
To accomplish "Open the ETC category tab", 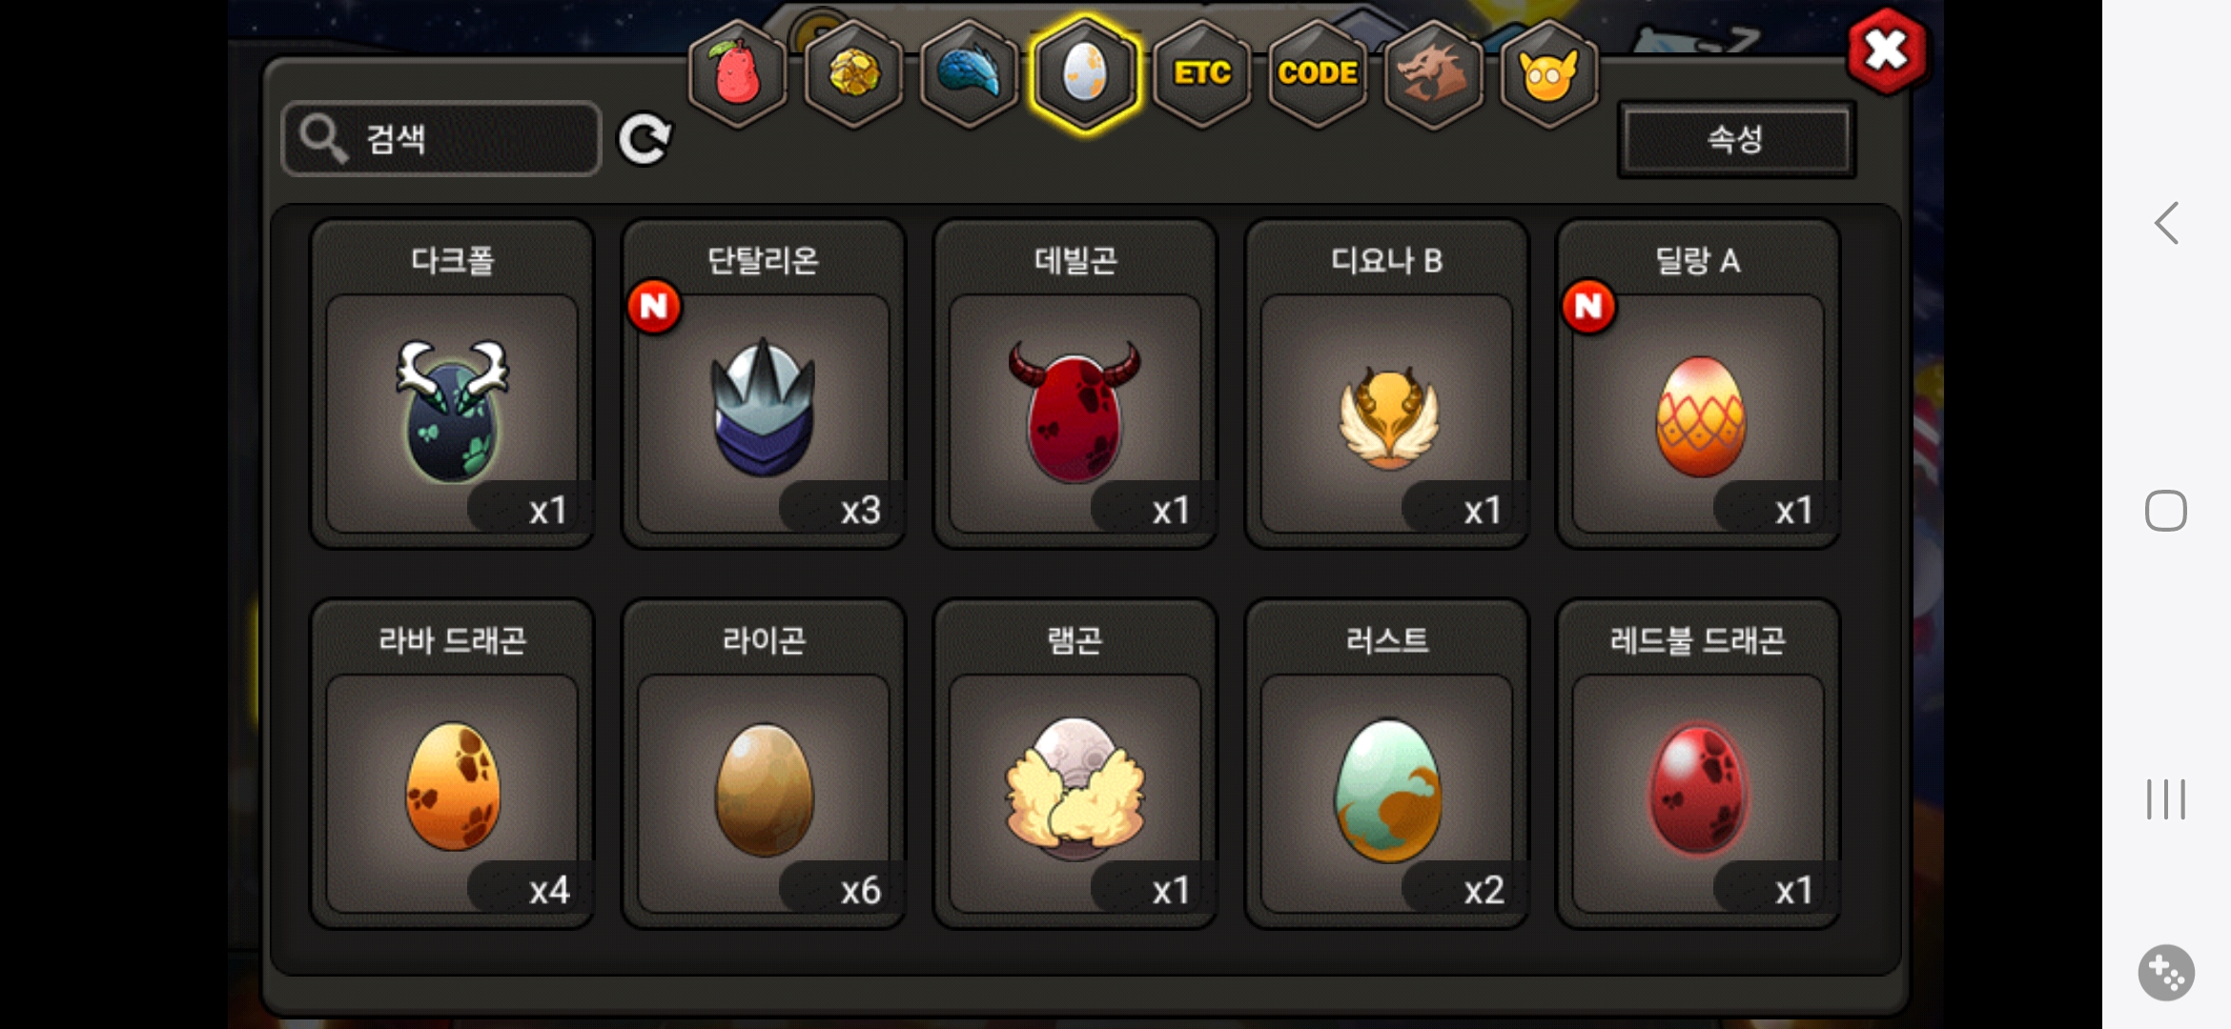I will click(1201, 73).
